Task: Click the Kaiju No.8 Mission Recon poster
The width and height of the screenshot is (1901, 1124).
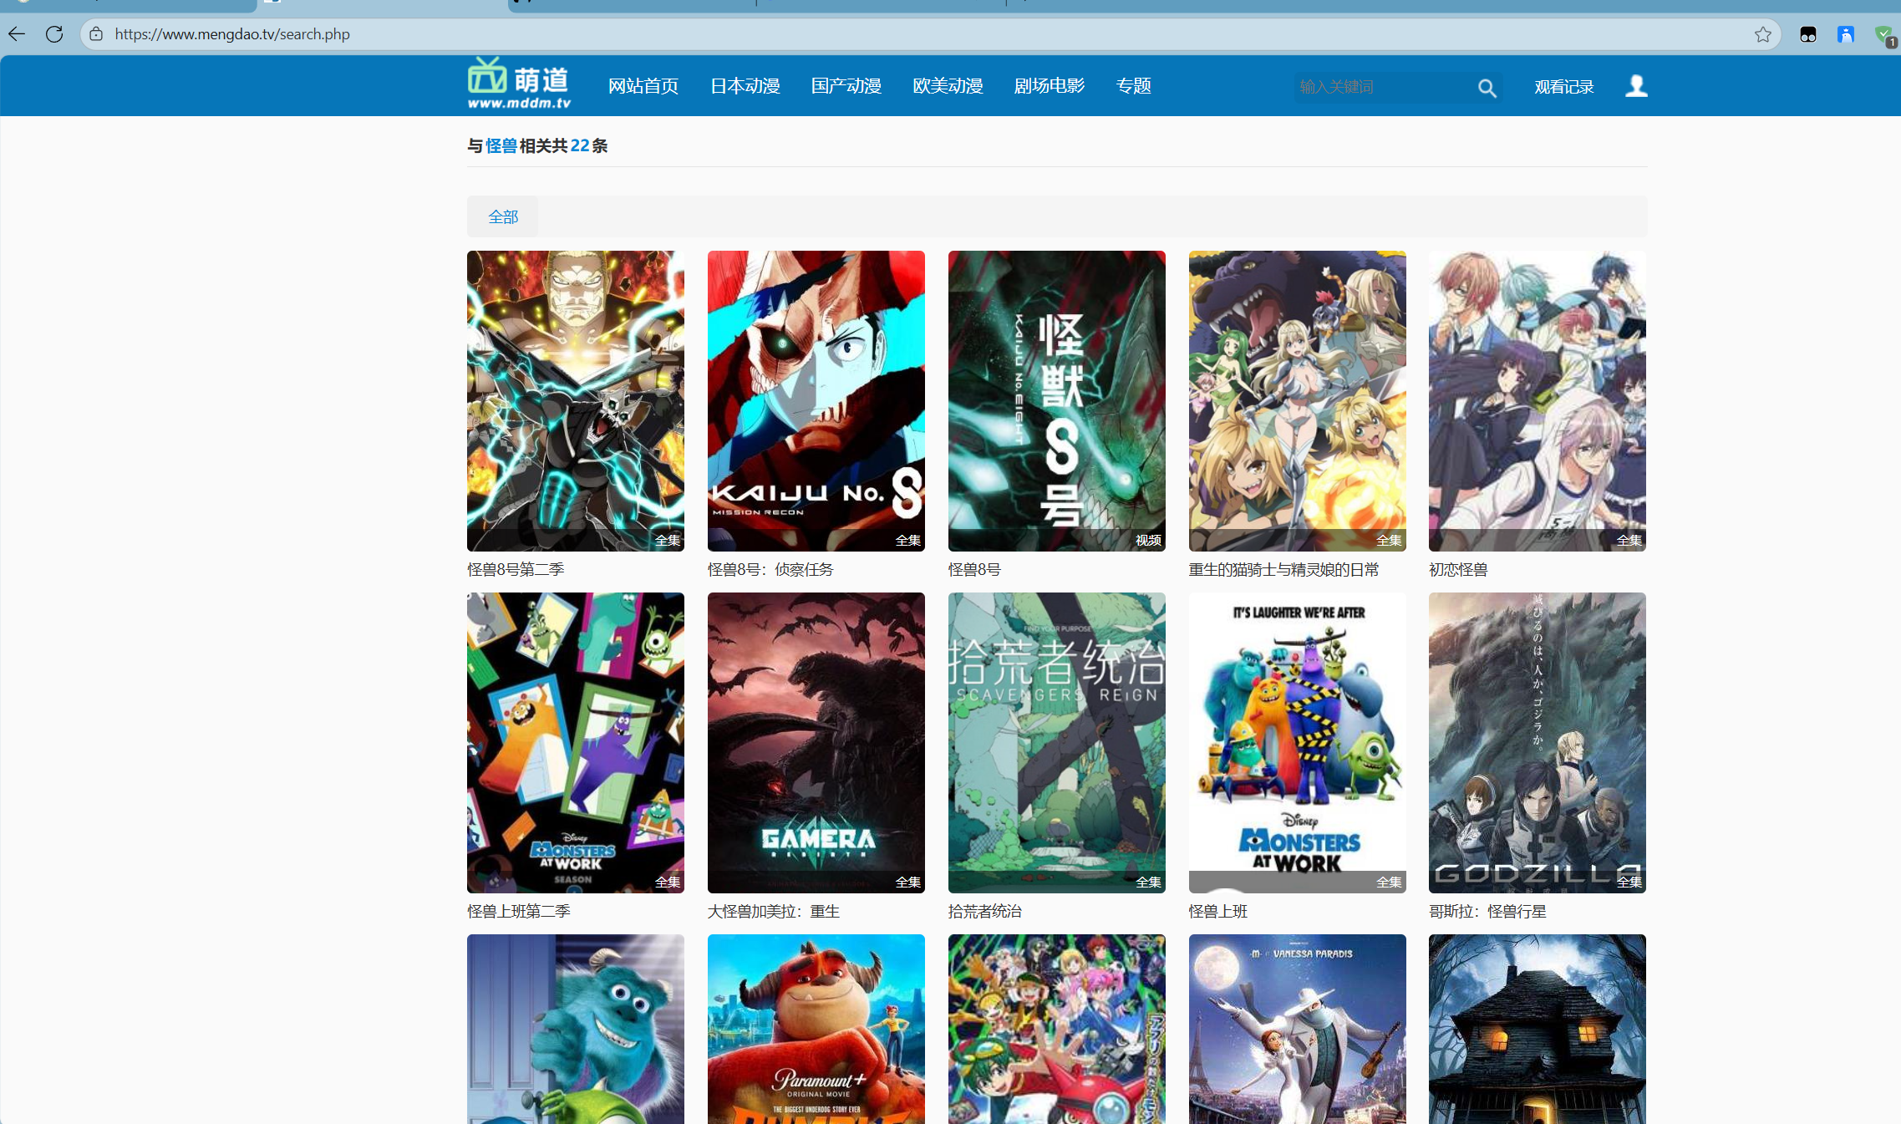Action: coord(816,400)
